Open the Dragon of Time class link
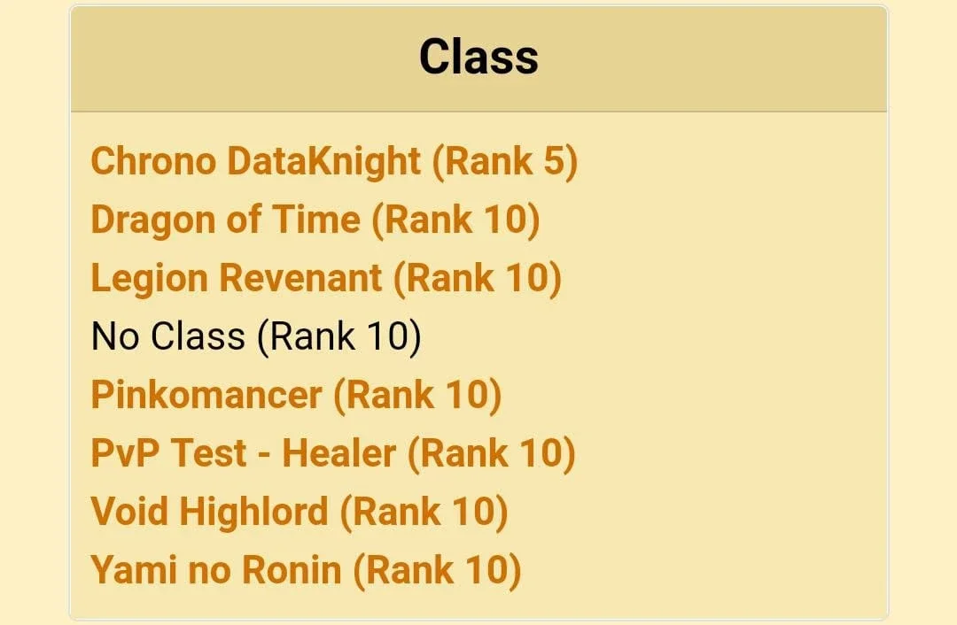Image resolution: width=957 pixels, height=625 pixels. (x=315, y=220)
